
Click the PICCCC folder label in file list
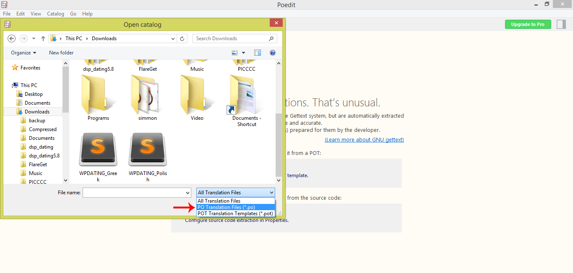[247, 69]
